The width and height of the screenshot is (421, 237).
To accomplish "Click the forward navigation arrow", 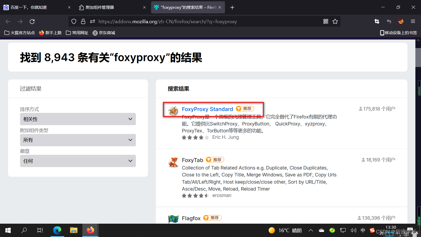I will (x=20, y=22).
